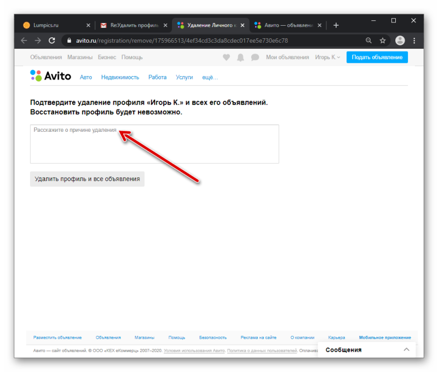Open messages via the chat bubble icon
This screenshot has height=372, width=438.
point(255,57)
